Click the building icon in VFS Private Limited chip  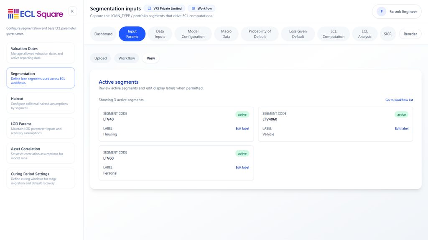click(149, 8)
